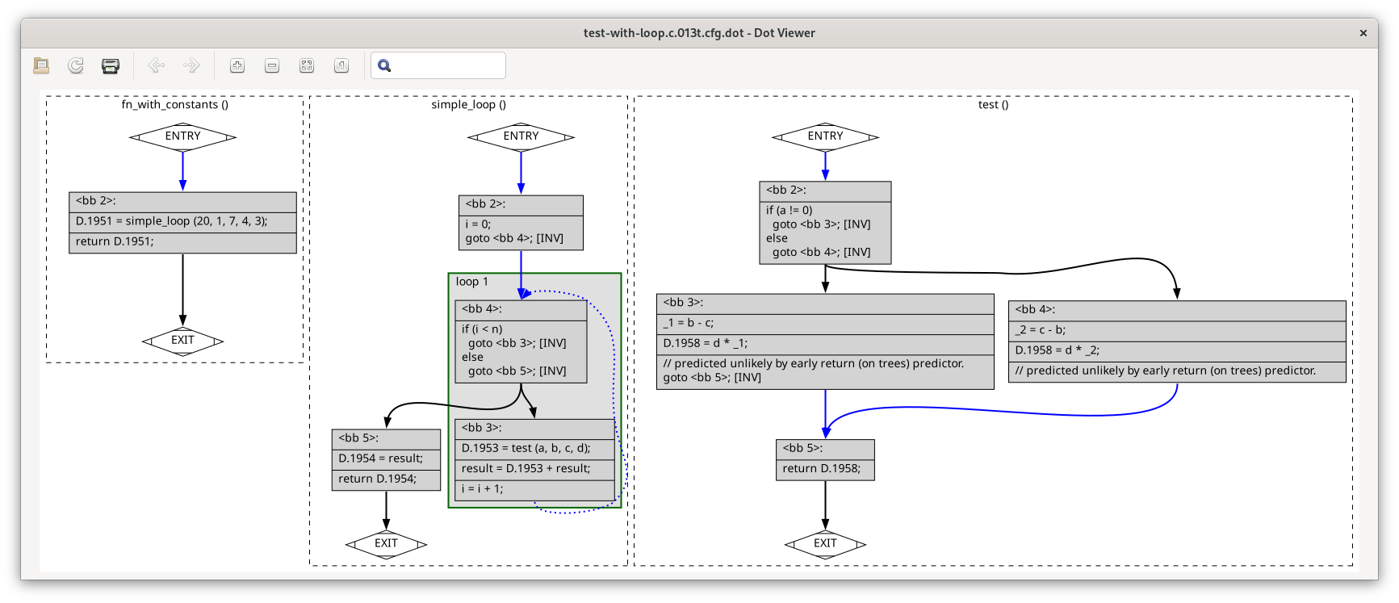The height and width of the screenshot is (603, 1399).
Task: Zoom in using the plus magnifier icon
Action: (237, 65)
